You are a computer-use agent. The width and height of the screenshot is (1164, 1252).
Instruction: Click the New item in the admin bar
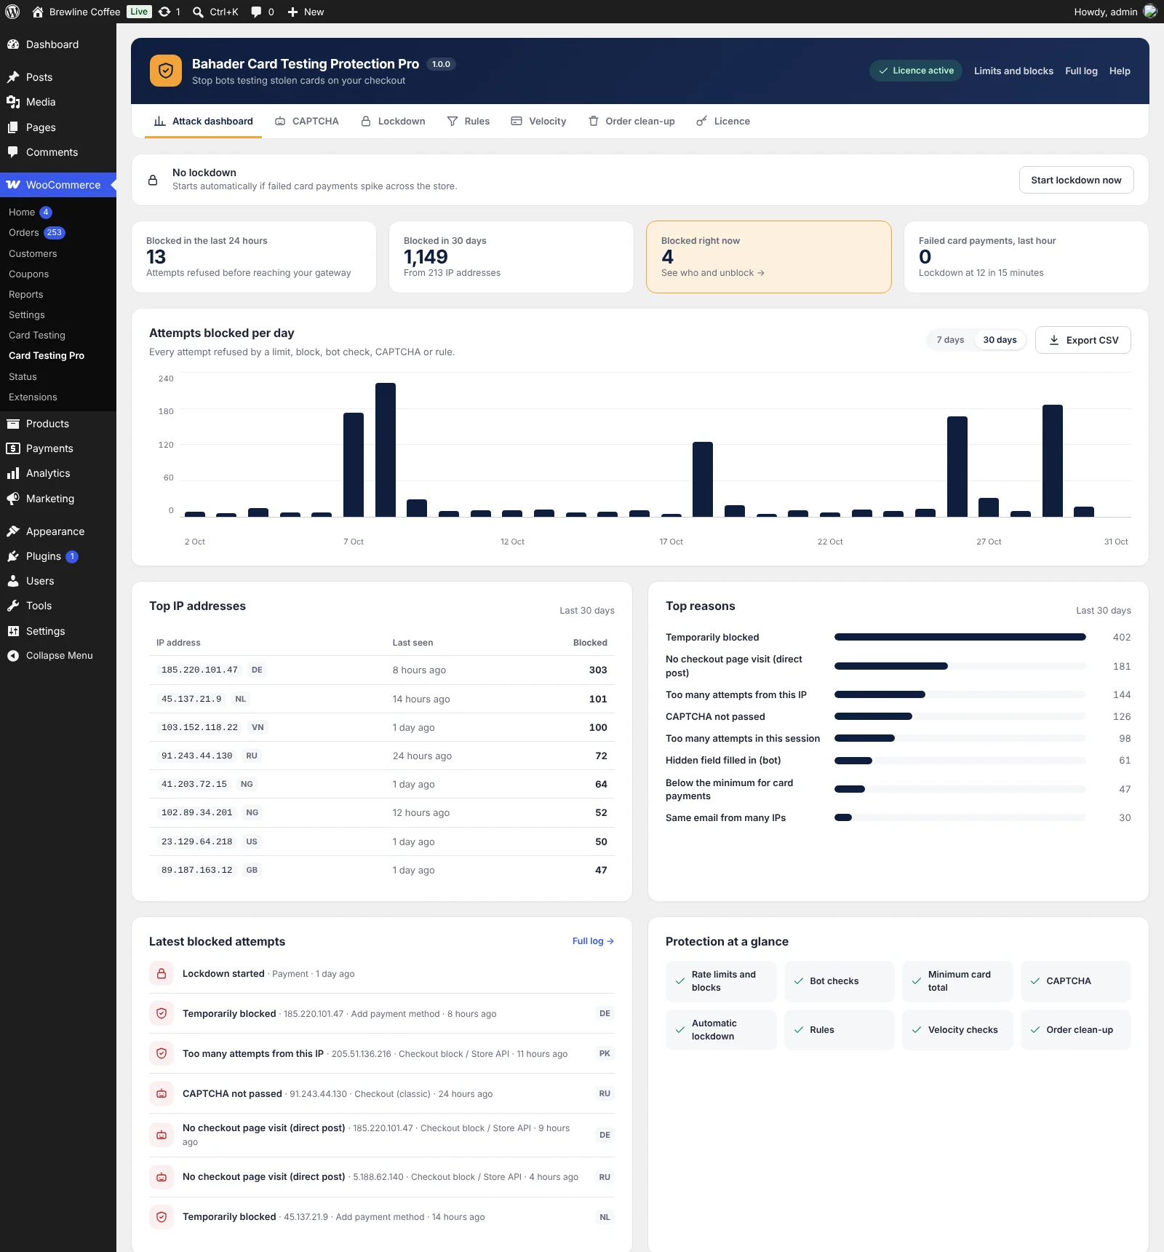(306, 12)
